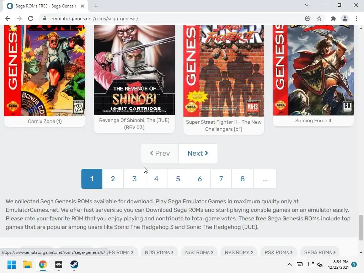Open the notification badge icon
The width and height of the screenshot is (364, 273).
[354, 264]
